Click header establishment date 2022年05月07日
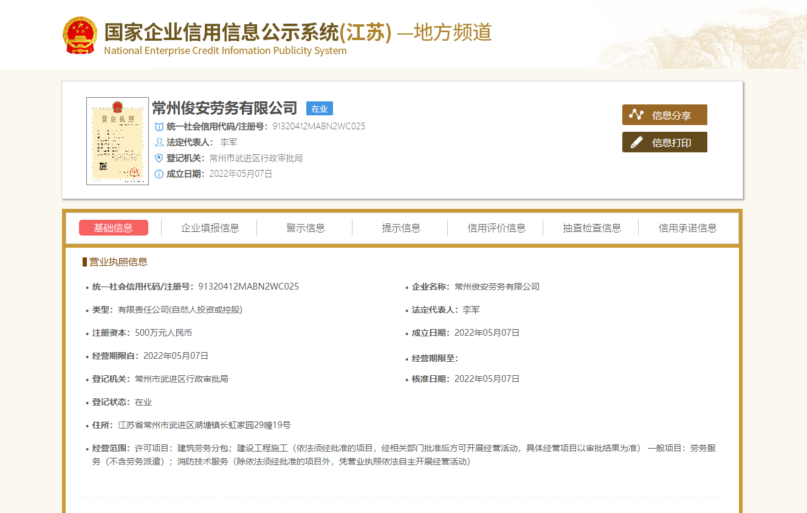The image size is (807, 513). tap(241, 174)
